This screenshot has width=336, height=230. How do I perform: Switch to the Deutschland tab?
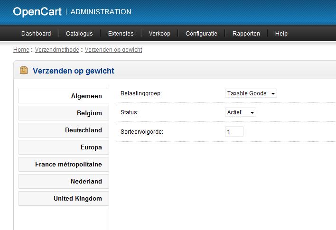pyautogui.click(x=64, y=130)
